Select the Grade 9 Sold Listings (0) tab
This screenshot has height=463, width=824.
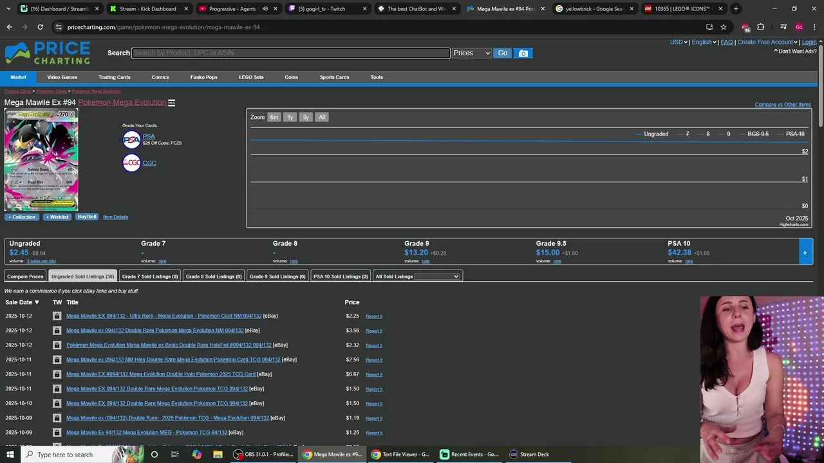click(x=277, y=277)
